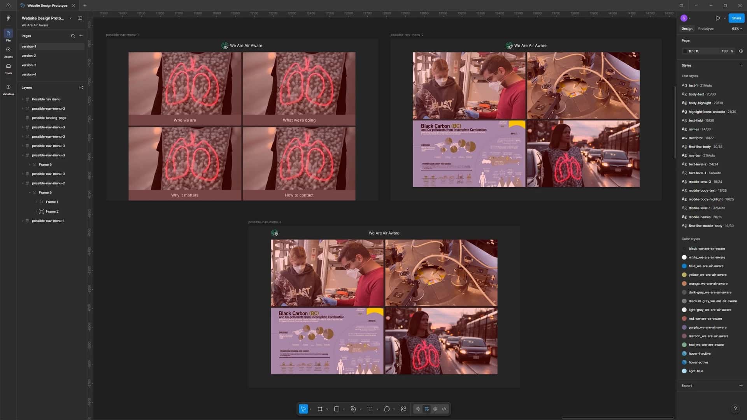
Task: Click the blue_we-are-air-aware color swatch
Action: pos(684,266)
